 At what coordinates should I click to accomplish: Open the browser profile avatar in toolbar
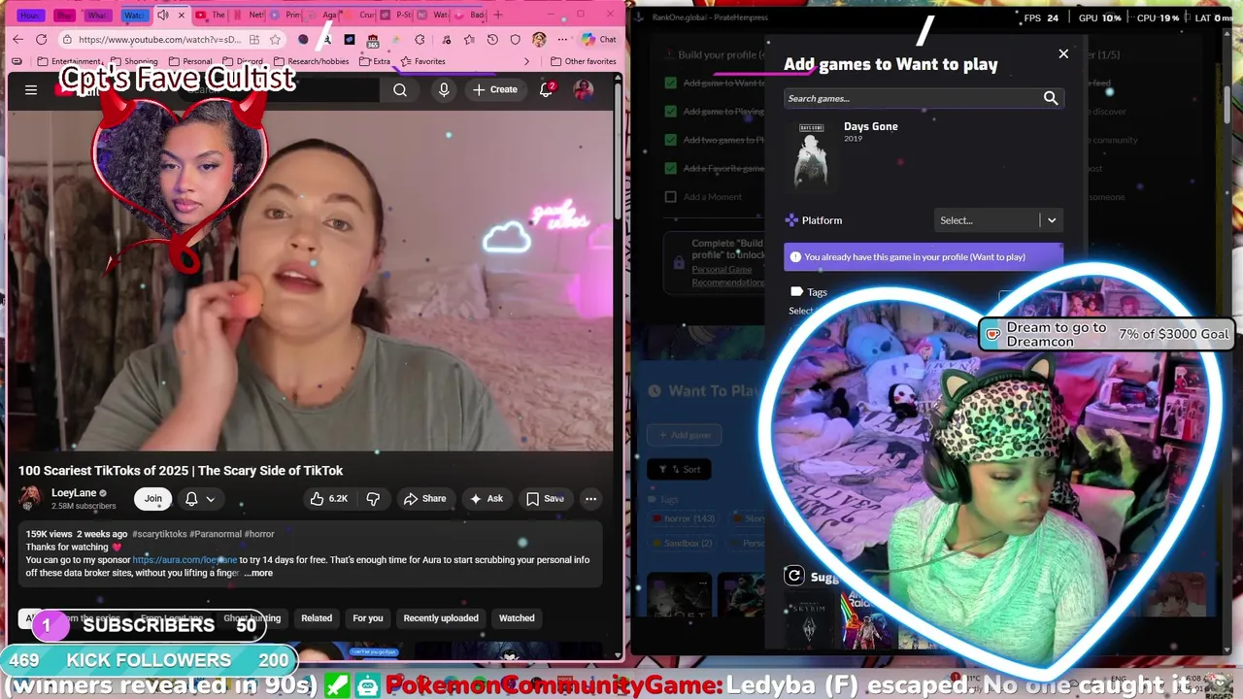click(539, 39)
